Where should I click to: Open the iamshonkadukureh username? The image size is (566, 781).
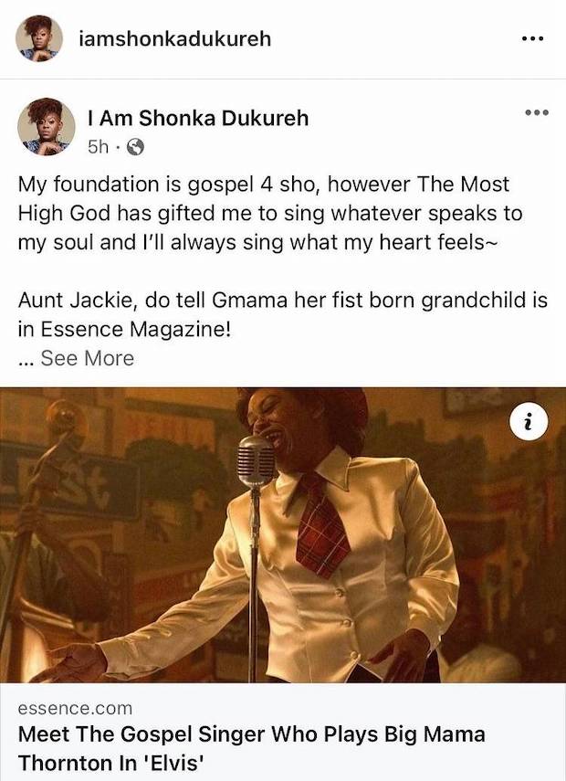175,38
